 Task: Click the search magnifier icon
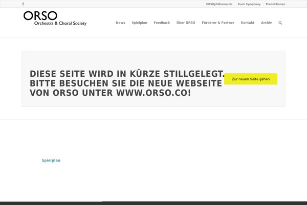pos(280,23)
